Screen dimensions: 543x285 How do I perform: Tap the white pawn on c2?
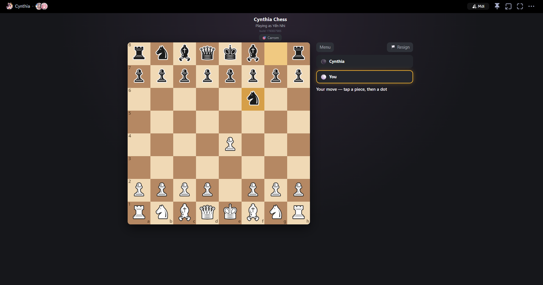185,190
